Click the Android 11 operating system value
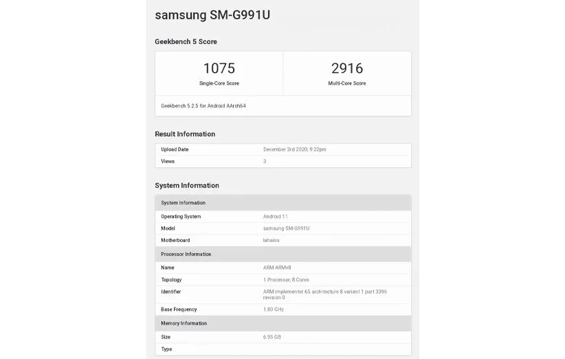565x359 pixels. pos(276,217)
